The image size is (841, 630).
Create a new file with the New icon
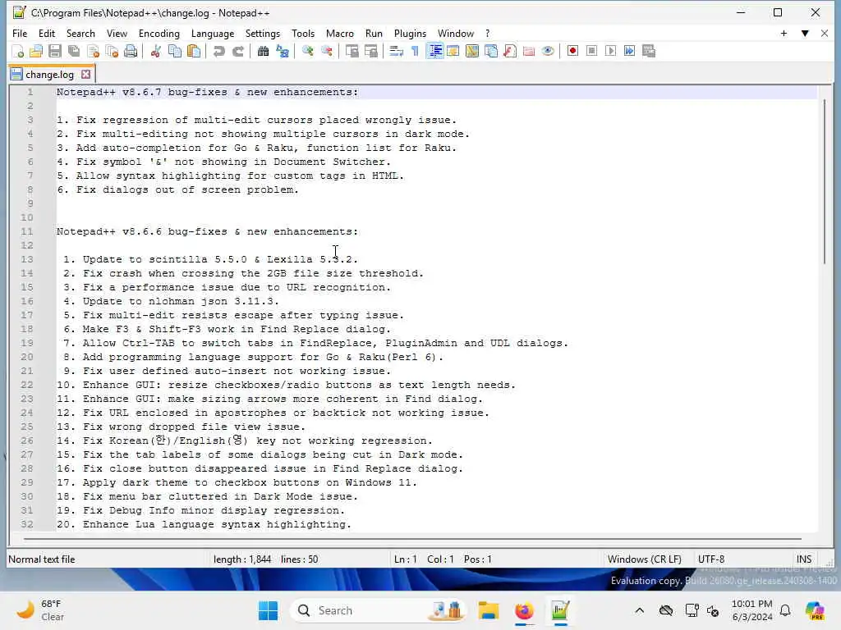[17, 52]
